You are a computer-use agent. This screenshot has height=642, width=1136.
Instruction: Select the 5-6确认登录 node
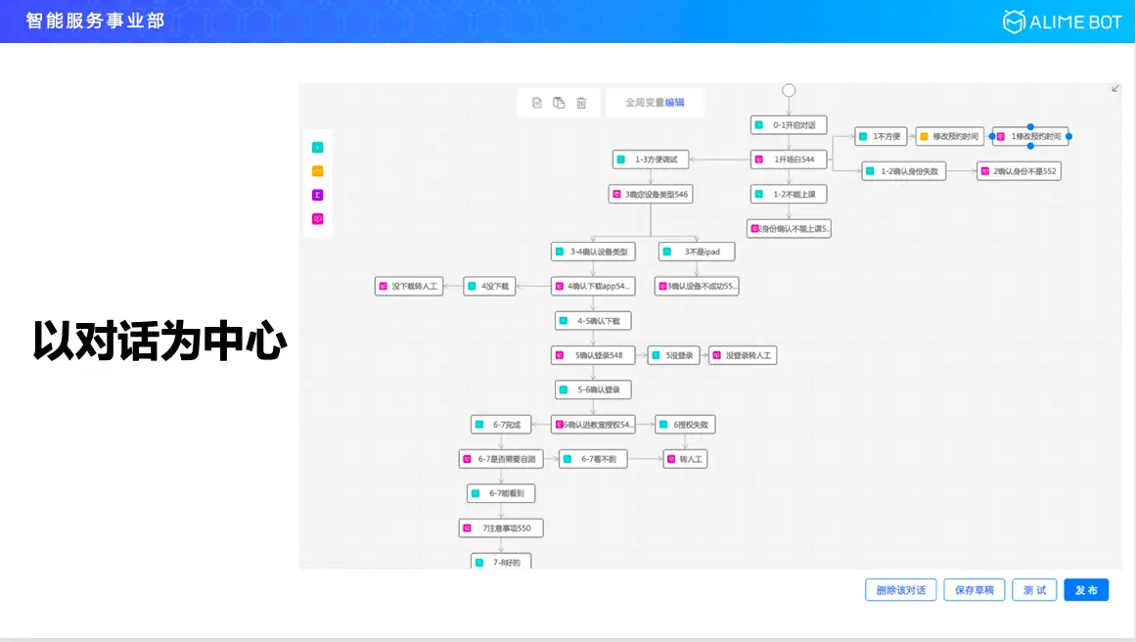click(x=593, y=390)
